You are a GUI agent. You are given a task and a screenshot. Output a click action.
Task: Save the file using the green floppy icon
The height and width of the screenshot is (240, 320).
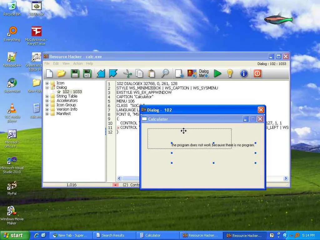tap(75, 73)
